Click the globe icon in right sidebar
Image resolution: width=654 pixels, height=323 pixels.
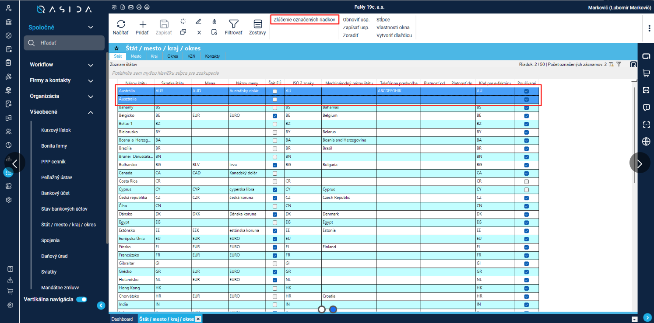[x=646, y=141]
